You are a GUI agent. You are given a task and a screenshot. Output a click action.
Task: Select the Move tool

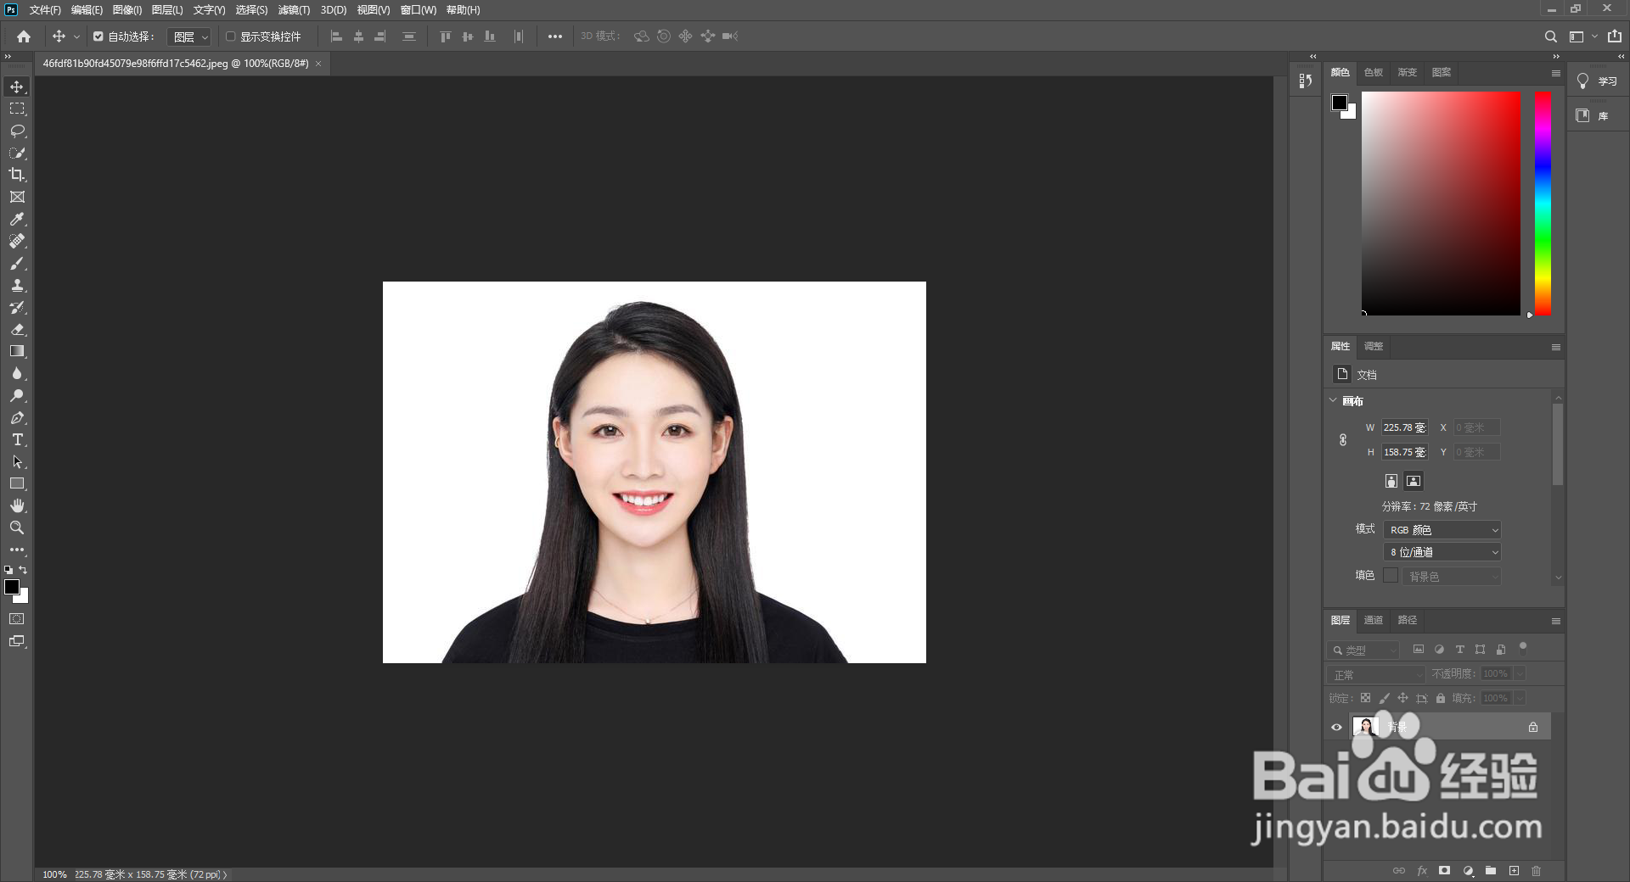17,86
